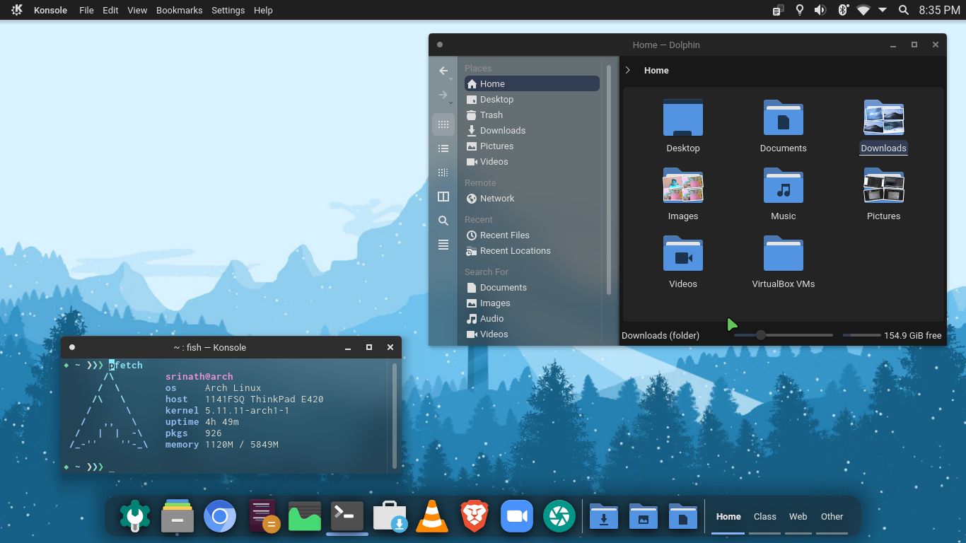Toggle Bluetooth from the system tray
966x543 pixels.
(843, 10)
